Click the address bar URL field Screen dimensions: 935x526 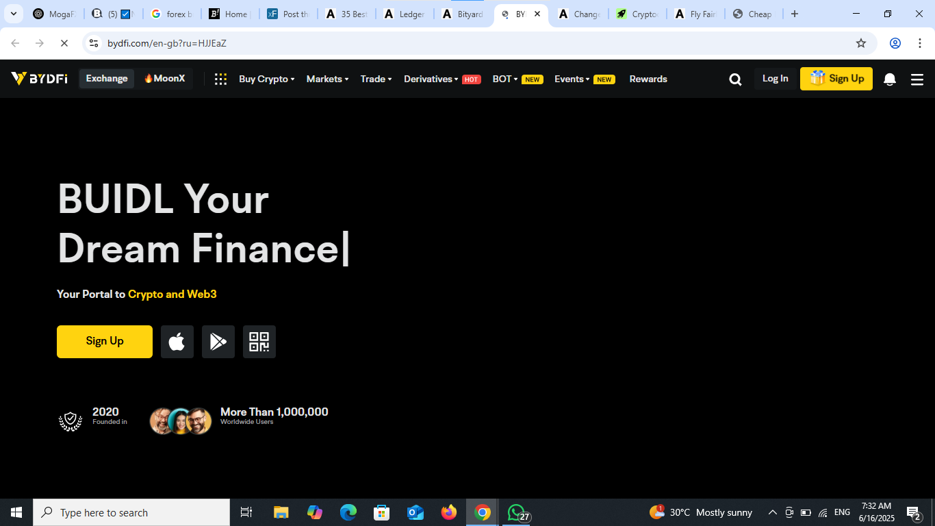click(479, 43)
